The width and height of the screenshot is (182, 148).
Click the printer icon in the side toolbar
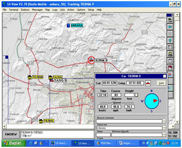pos(170,54)
